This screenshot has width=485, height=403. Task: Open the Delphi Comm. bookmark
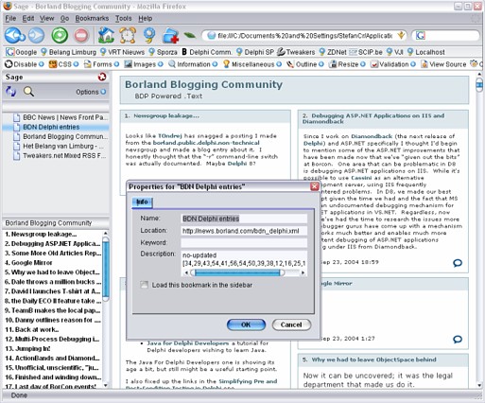[x=207, y=52]
